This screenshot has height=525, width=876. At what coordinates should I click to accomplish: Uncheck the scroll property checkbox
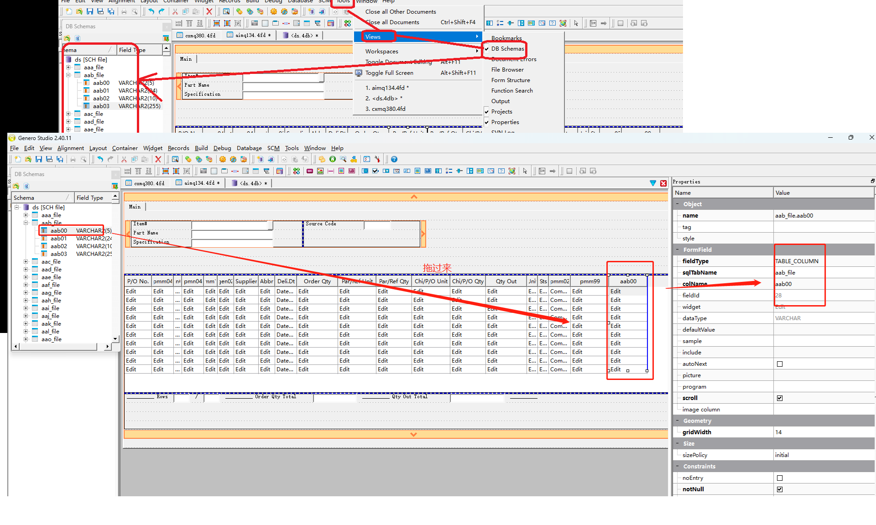click(x=780, y=398)
